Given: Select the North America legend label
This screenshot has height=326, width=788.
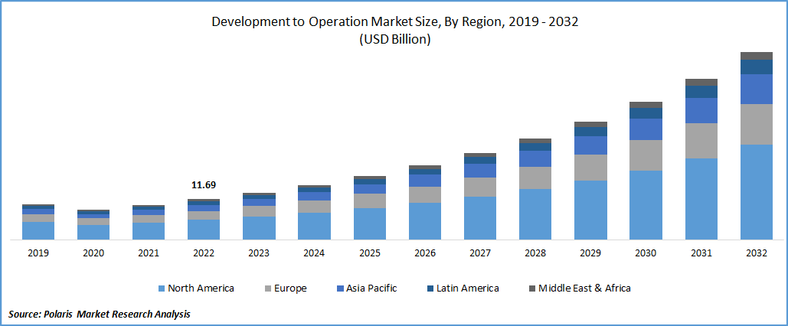Looking at the screenshot, I should pyautogui.click(x=201, y=289).
